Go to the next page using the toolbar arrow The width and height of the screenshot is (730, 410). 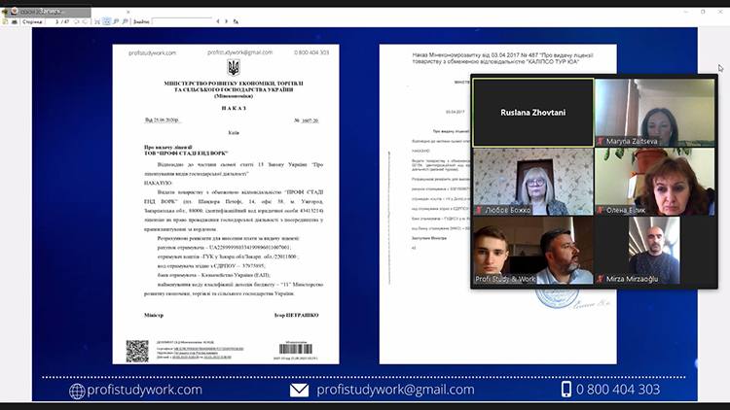[86, 21]
